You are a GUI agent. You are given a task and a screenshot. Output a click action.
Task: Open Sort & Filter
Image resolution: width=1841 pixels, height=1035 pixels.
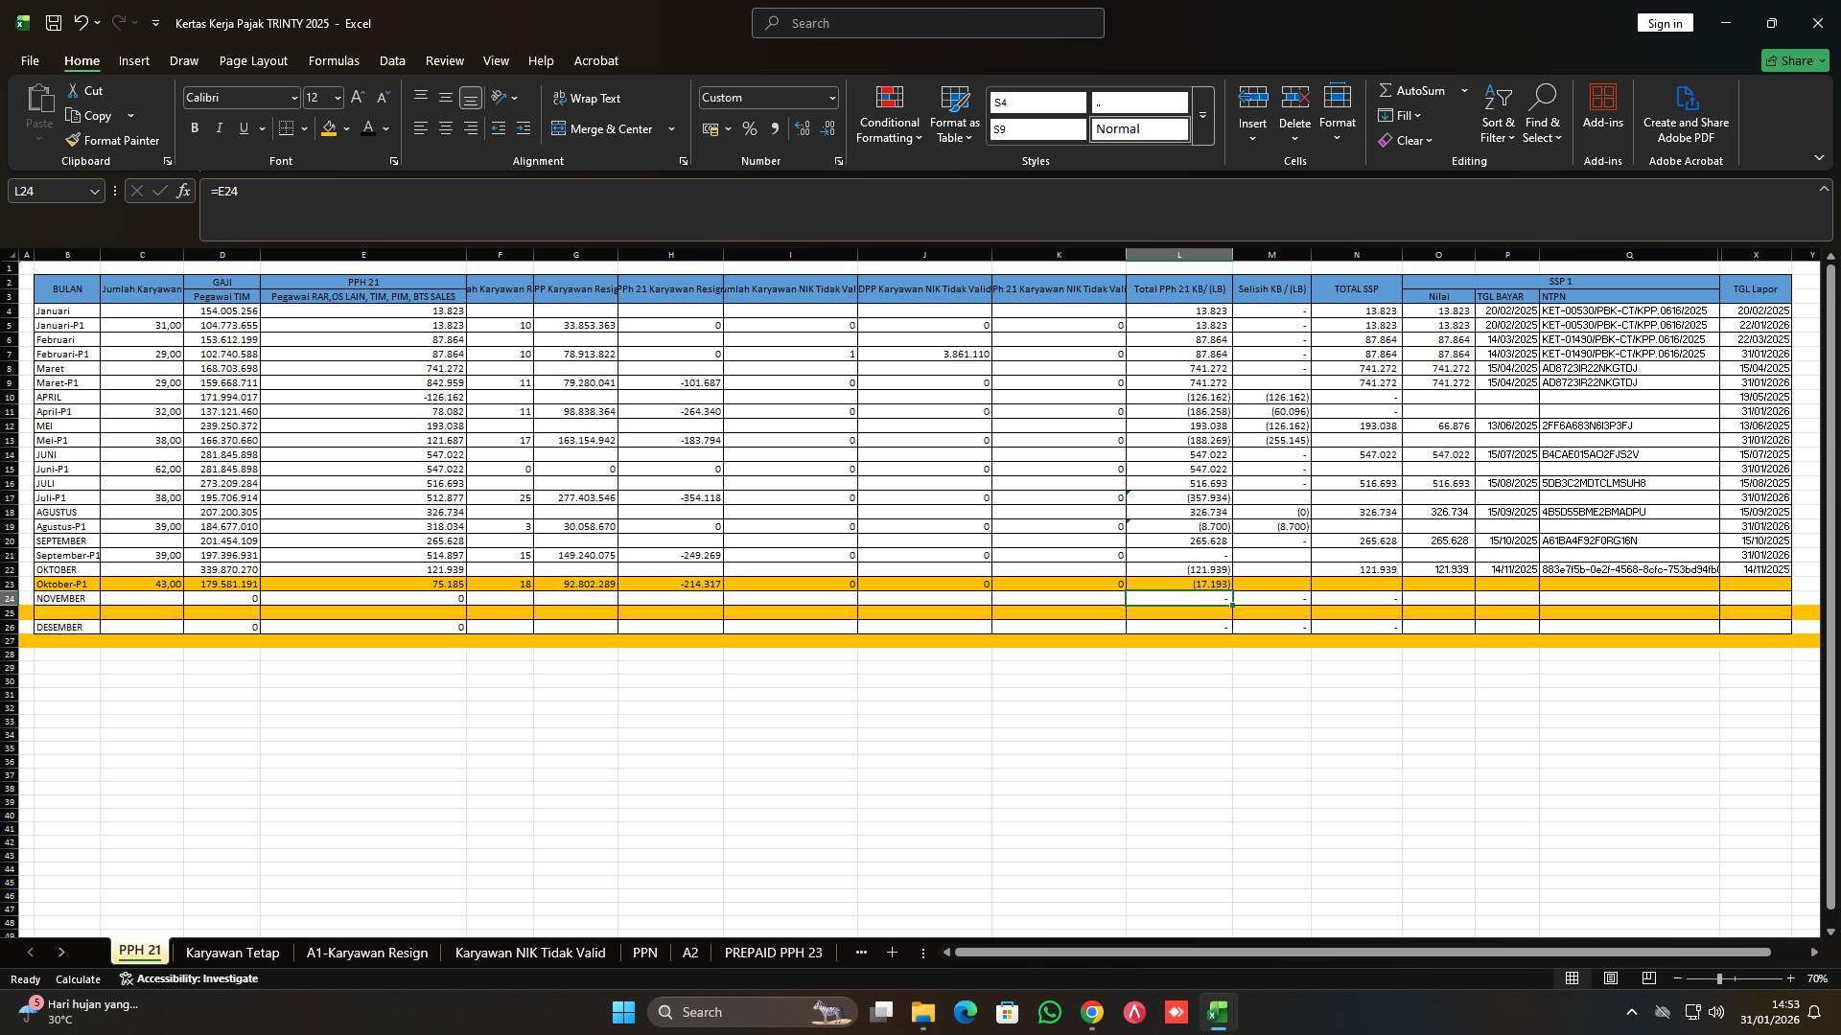1497,113
